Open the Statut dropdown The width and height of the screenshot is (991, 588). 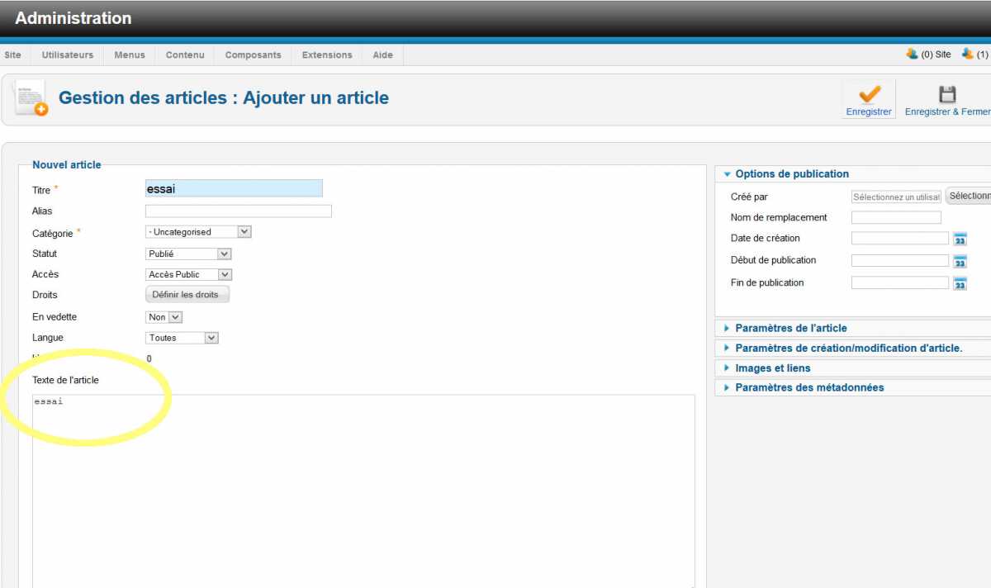pyautogui.click(x=188, y=254)
